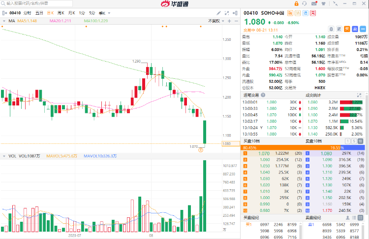This screenshot has width=369, height=239.
Task: Open the skin theme shirt icon
Action: pos(324,3)
